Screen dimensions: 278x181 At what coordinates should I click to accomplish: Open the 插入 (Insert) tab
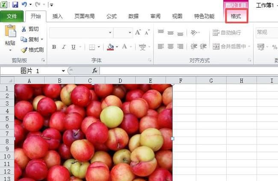coord(57,16)
